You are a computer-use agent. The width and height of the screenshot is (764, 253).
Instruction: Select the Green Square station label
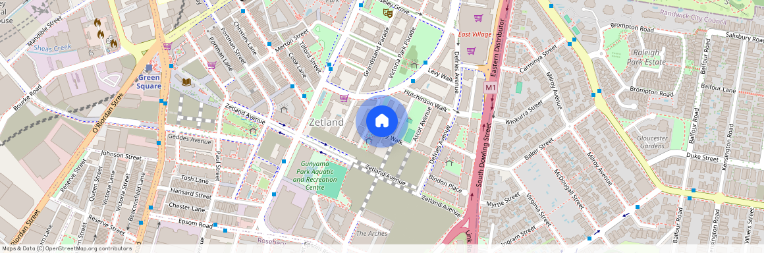point(149,82)
